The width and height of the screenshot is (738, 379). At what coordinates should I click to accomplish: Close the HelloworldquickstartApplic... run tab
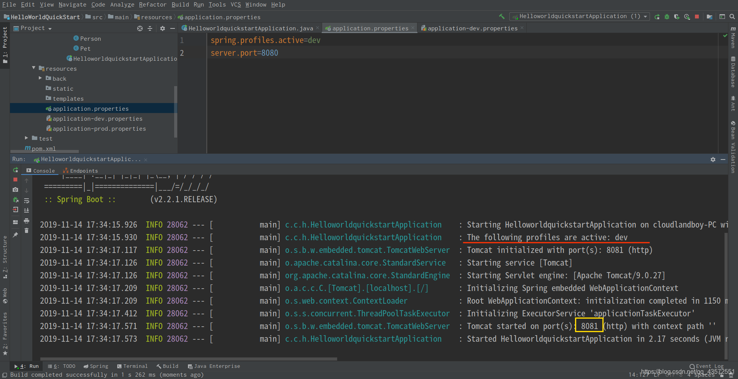[x=146, y=160]
